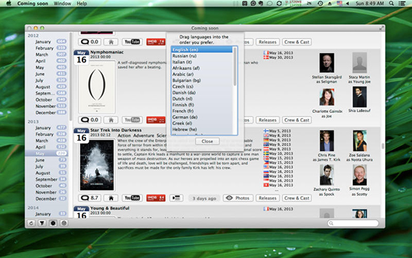Select German (de) in the language list
The image size is (412, 258).
click(x=202, y=117)
